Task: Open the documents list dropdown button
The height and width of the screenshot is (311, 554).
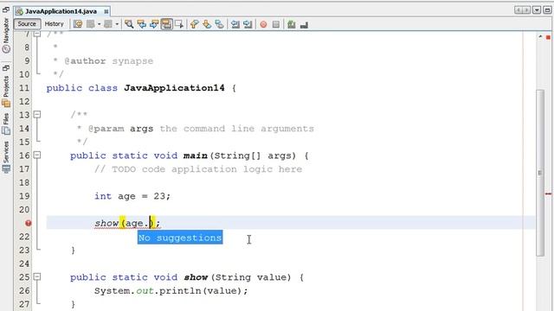Action: pos(537,10)
